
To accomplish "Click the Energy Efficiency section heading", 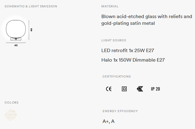I will click(120, 111).
